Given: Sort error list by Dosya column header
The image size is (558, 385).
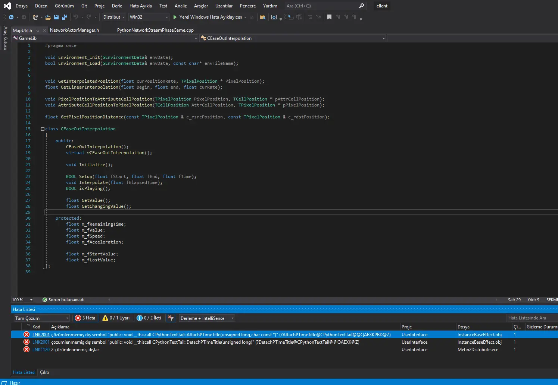Looking at the screenshot, I should pos(484,327).
